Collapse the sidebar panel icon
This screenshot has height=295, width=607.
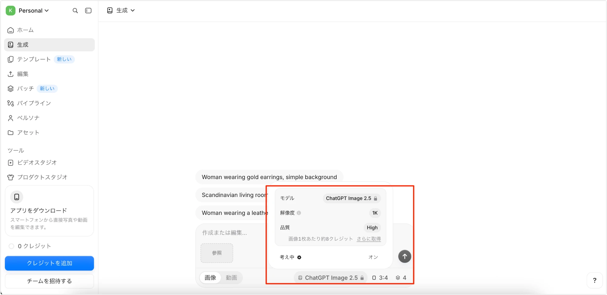point(88,11)
